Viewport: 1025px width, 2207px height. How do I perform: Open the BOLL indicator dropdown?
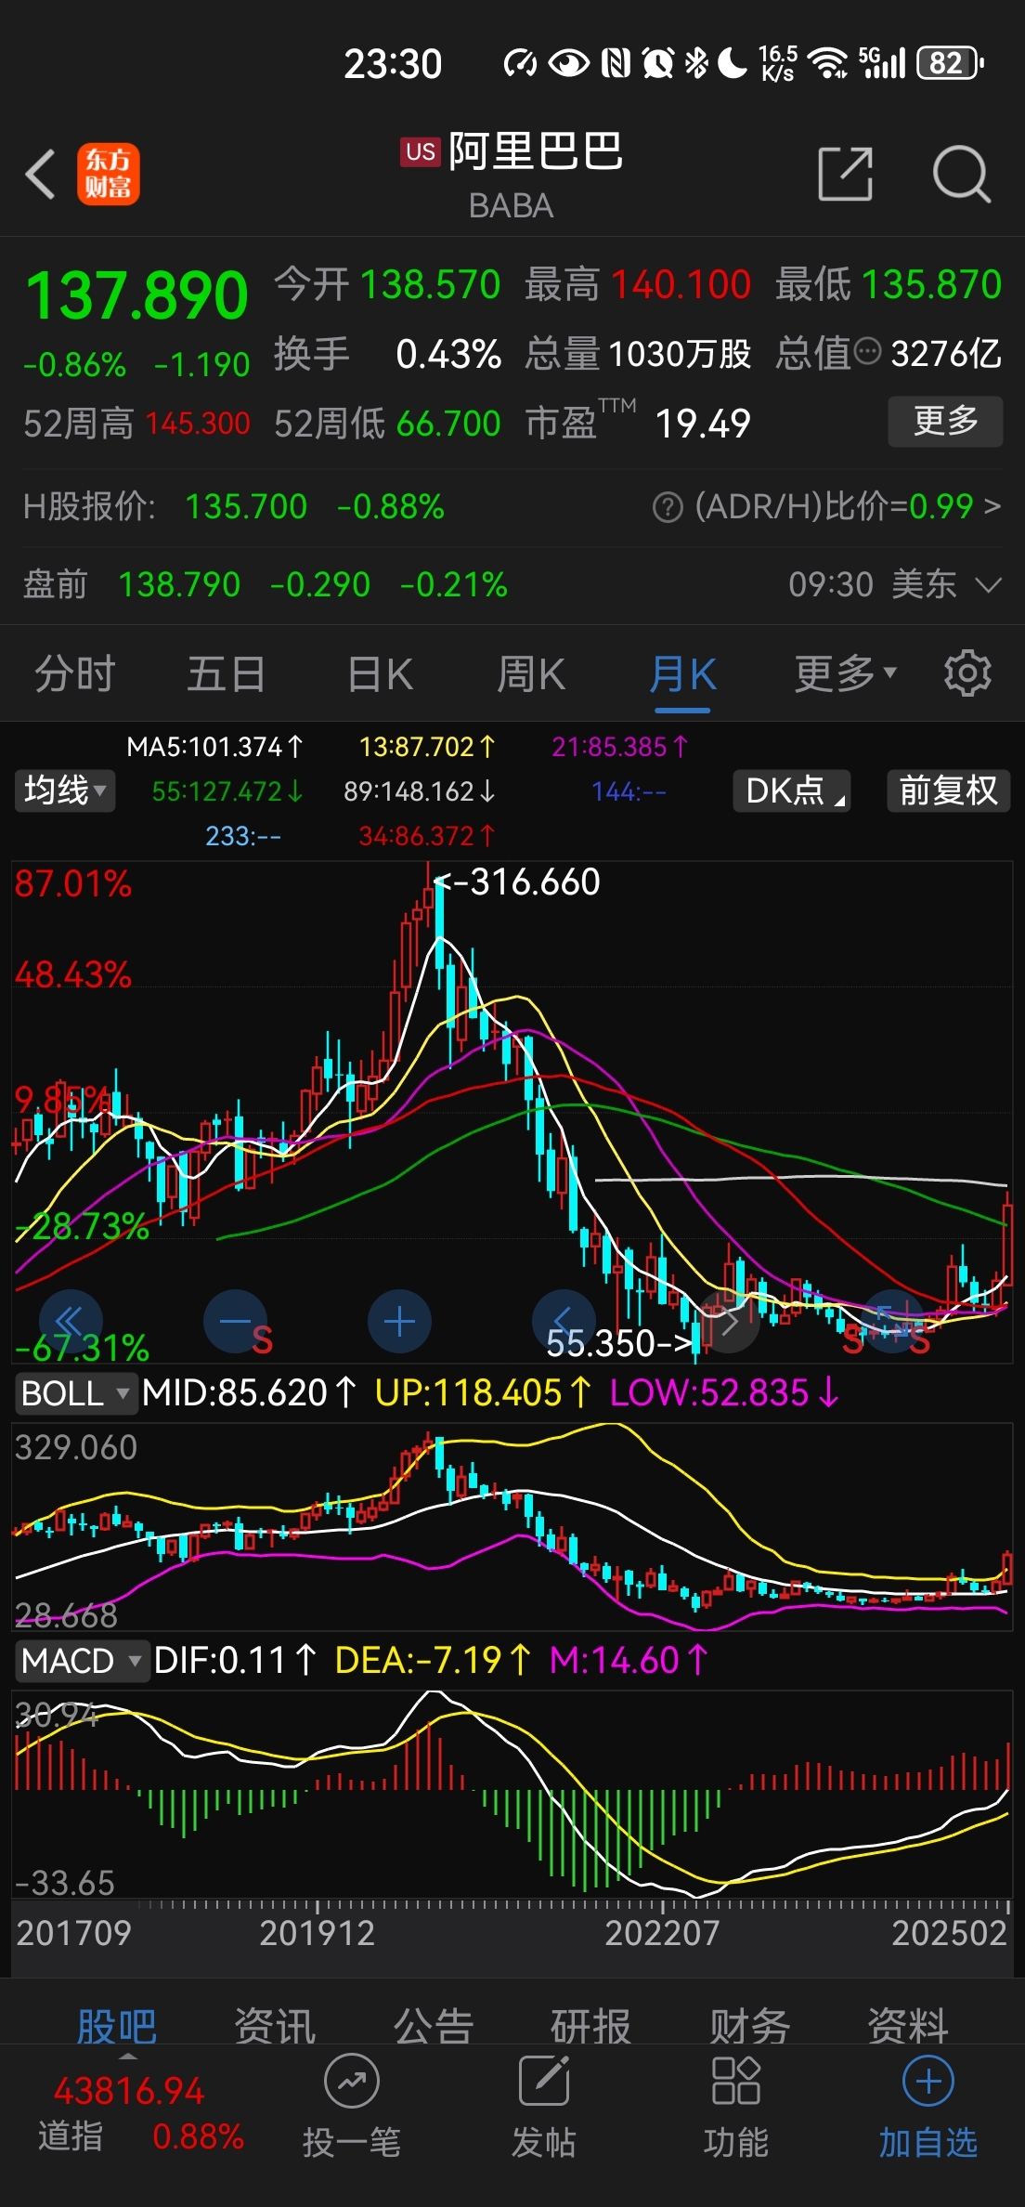75,1393
